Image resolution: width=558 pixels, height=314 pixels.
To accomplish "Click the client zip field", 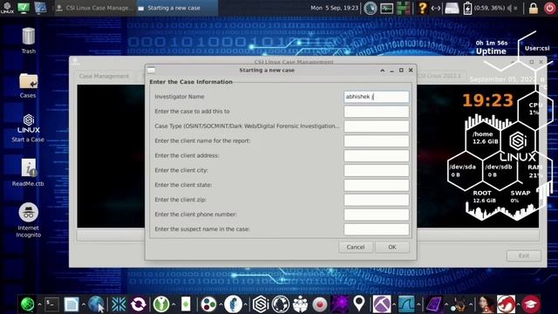I will point(376,200).
